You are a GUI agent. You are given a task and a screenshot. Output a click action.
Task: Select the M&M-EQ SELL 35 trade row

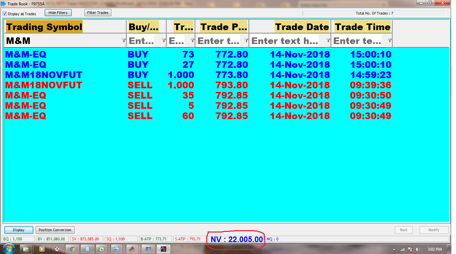tap(198, 95)
